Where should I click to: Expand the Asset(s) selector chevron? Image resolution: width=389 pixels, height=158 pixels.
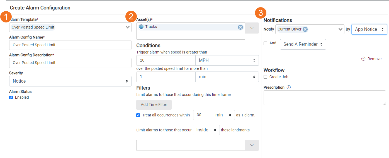(x=252, y=28)
